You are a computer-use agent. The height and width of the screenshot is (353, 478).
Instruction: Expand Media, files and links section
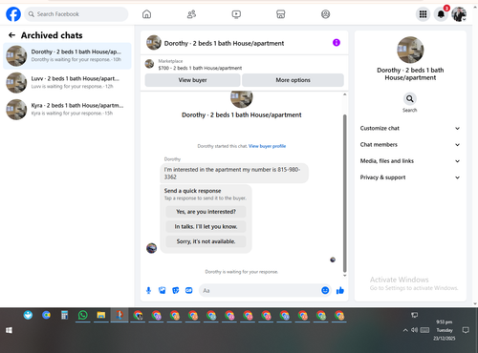(x=410, y=161)
